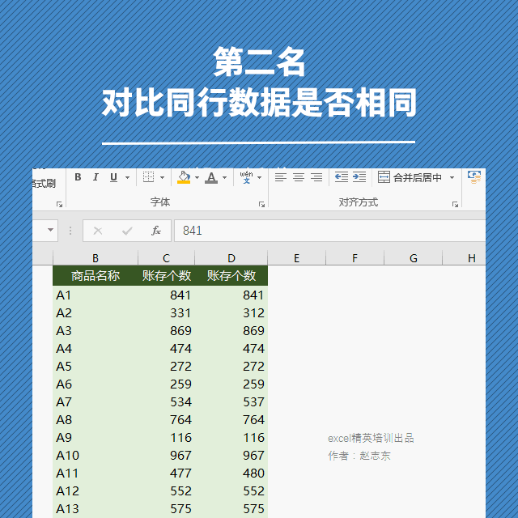
Task: Expand the Name Box dropdown
Action: coord(50,230)
